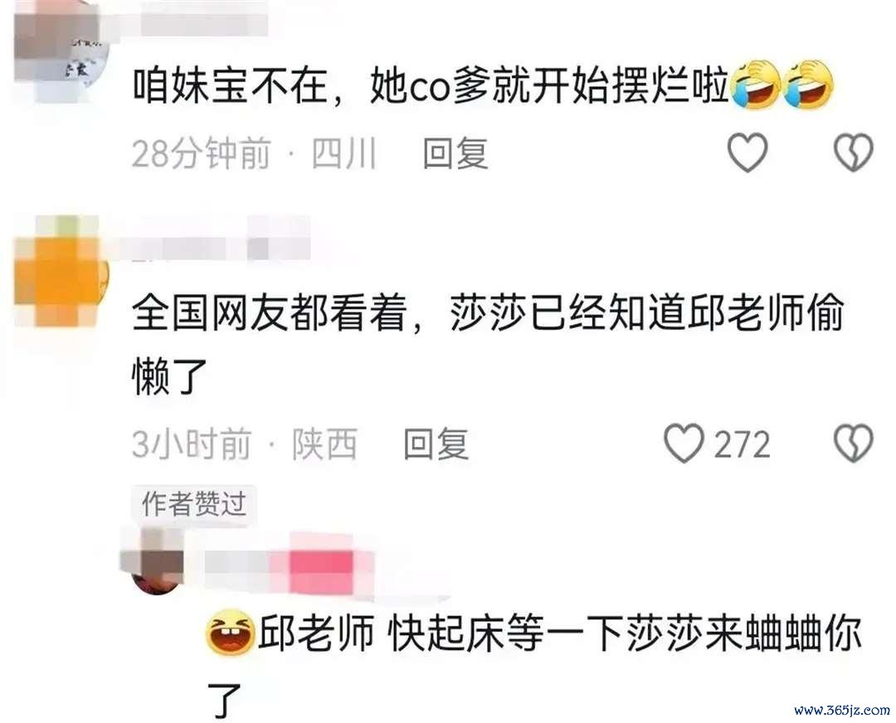Open the orange pixelated avatar of the second commenter
Image resolution: width=896 pixels, height=723 pixels.
[x=61, y=271]
